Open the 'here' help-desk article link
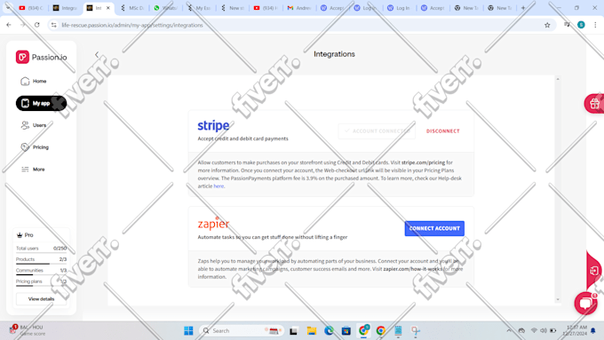 [219, 186]
